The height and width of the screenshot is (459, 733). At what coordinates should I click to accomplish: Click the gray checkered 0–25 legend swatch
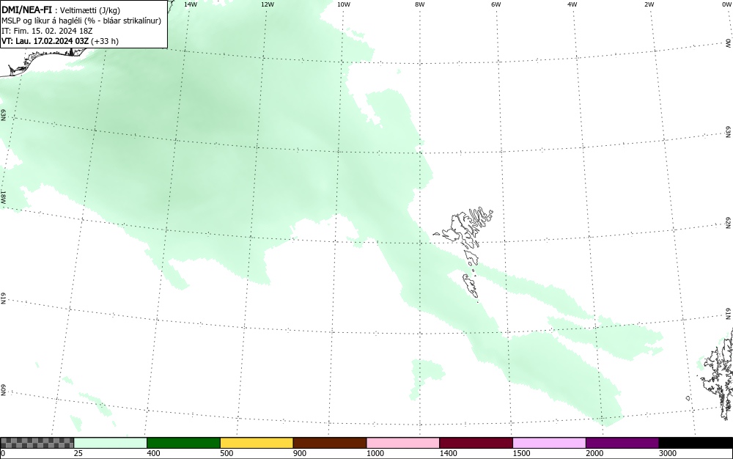click(x=37, y=443)
